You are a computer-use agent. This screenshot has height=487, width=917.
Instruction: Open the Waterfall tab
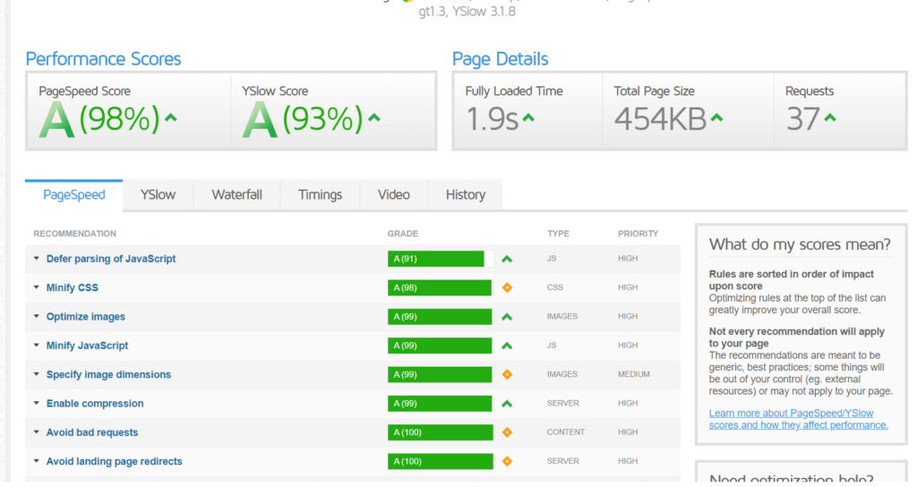point(236,194)
